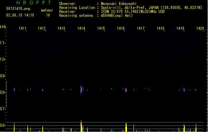Click the strong meteor echo near 1414
The width and height of the screenshot is (208, 132).
(81, 89)
